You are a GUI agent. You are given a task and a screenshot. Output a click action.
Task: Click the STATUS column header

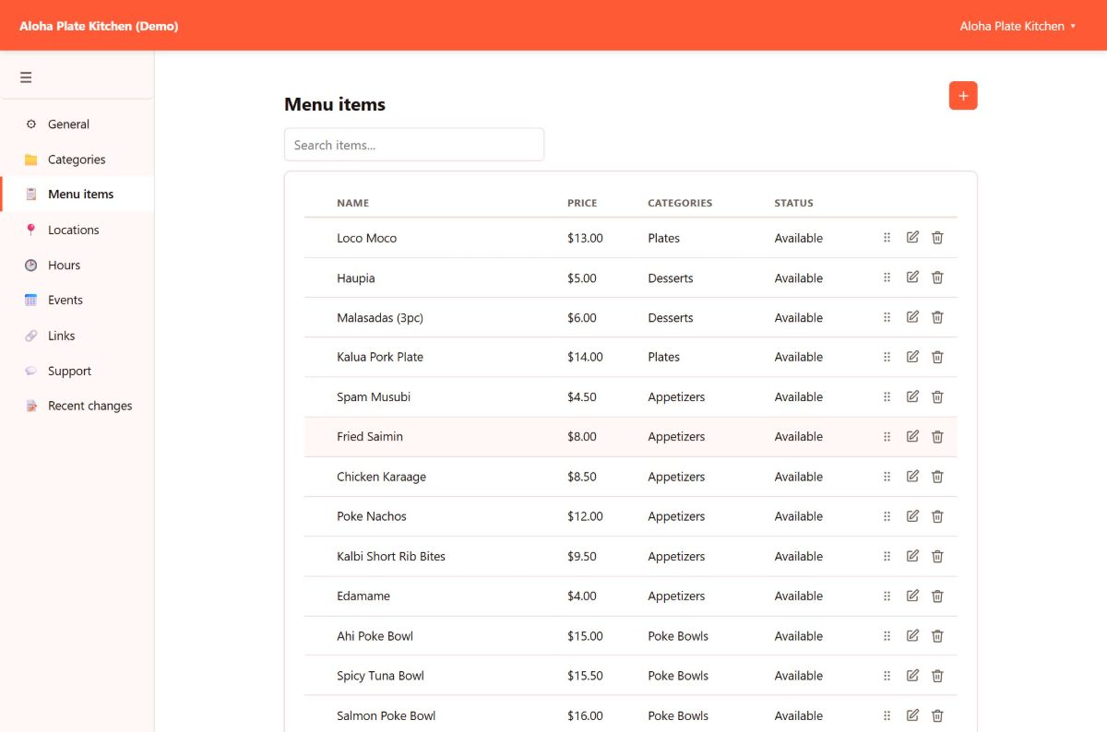[793, 203]
